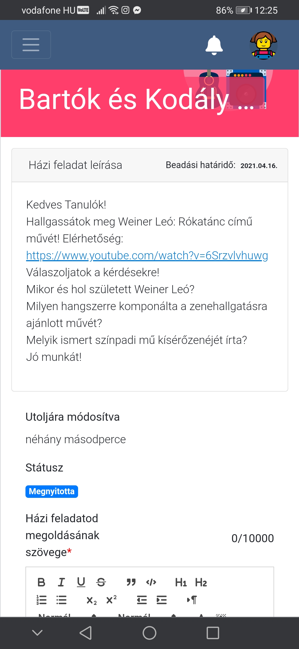This screenshot has height=649, width=299.
Task: Insert a blockquote
Action: pos(131,582)
